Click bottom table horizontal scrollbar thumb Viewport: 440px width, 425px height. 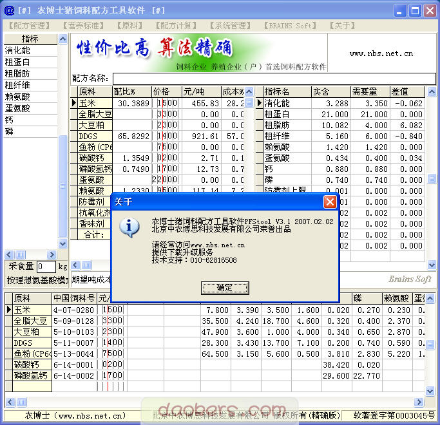21,402
